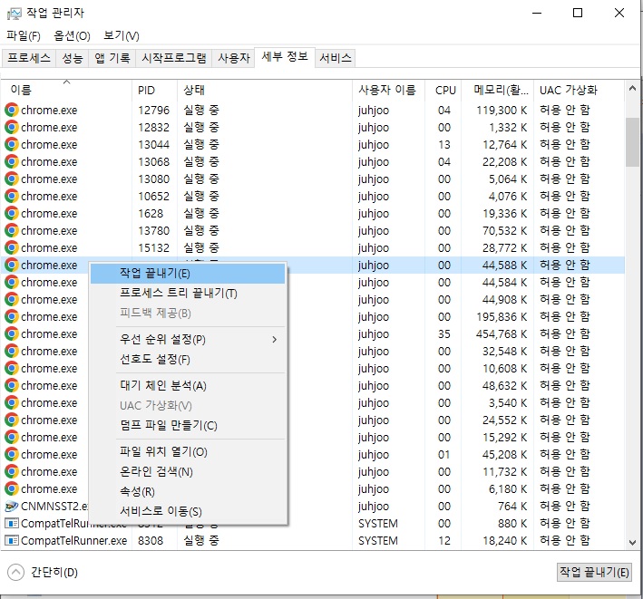
Task: Click the scrollbar down arrow
Action: point(632,542)
